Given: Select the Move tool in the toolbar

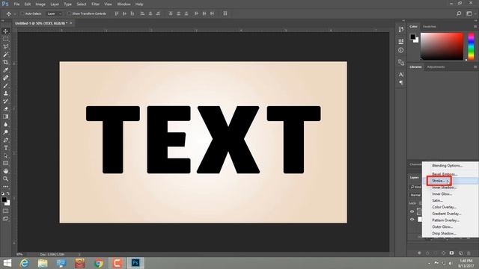Looking at the screenshot, I should (5, 31).
